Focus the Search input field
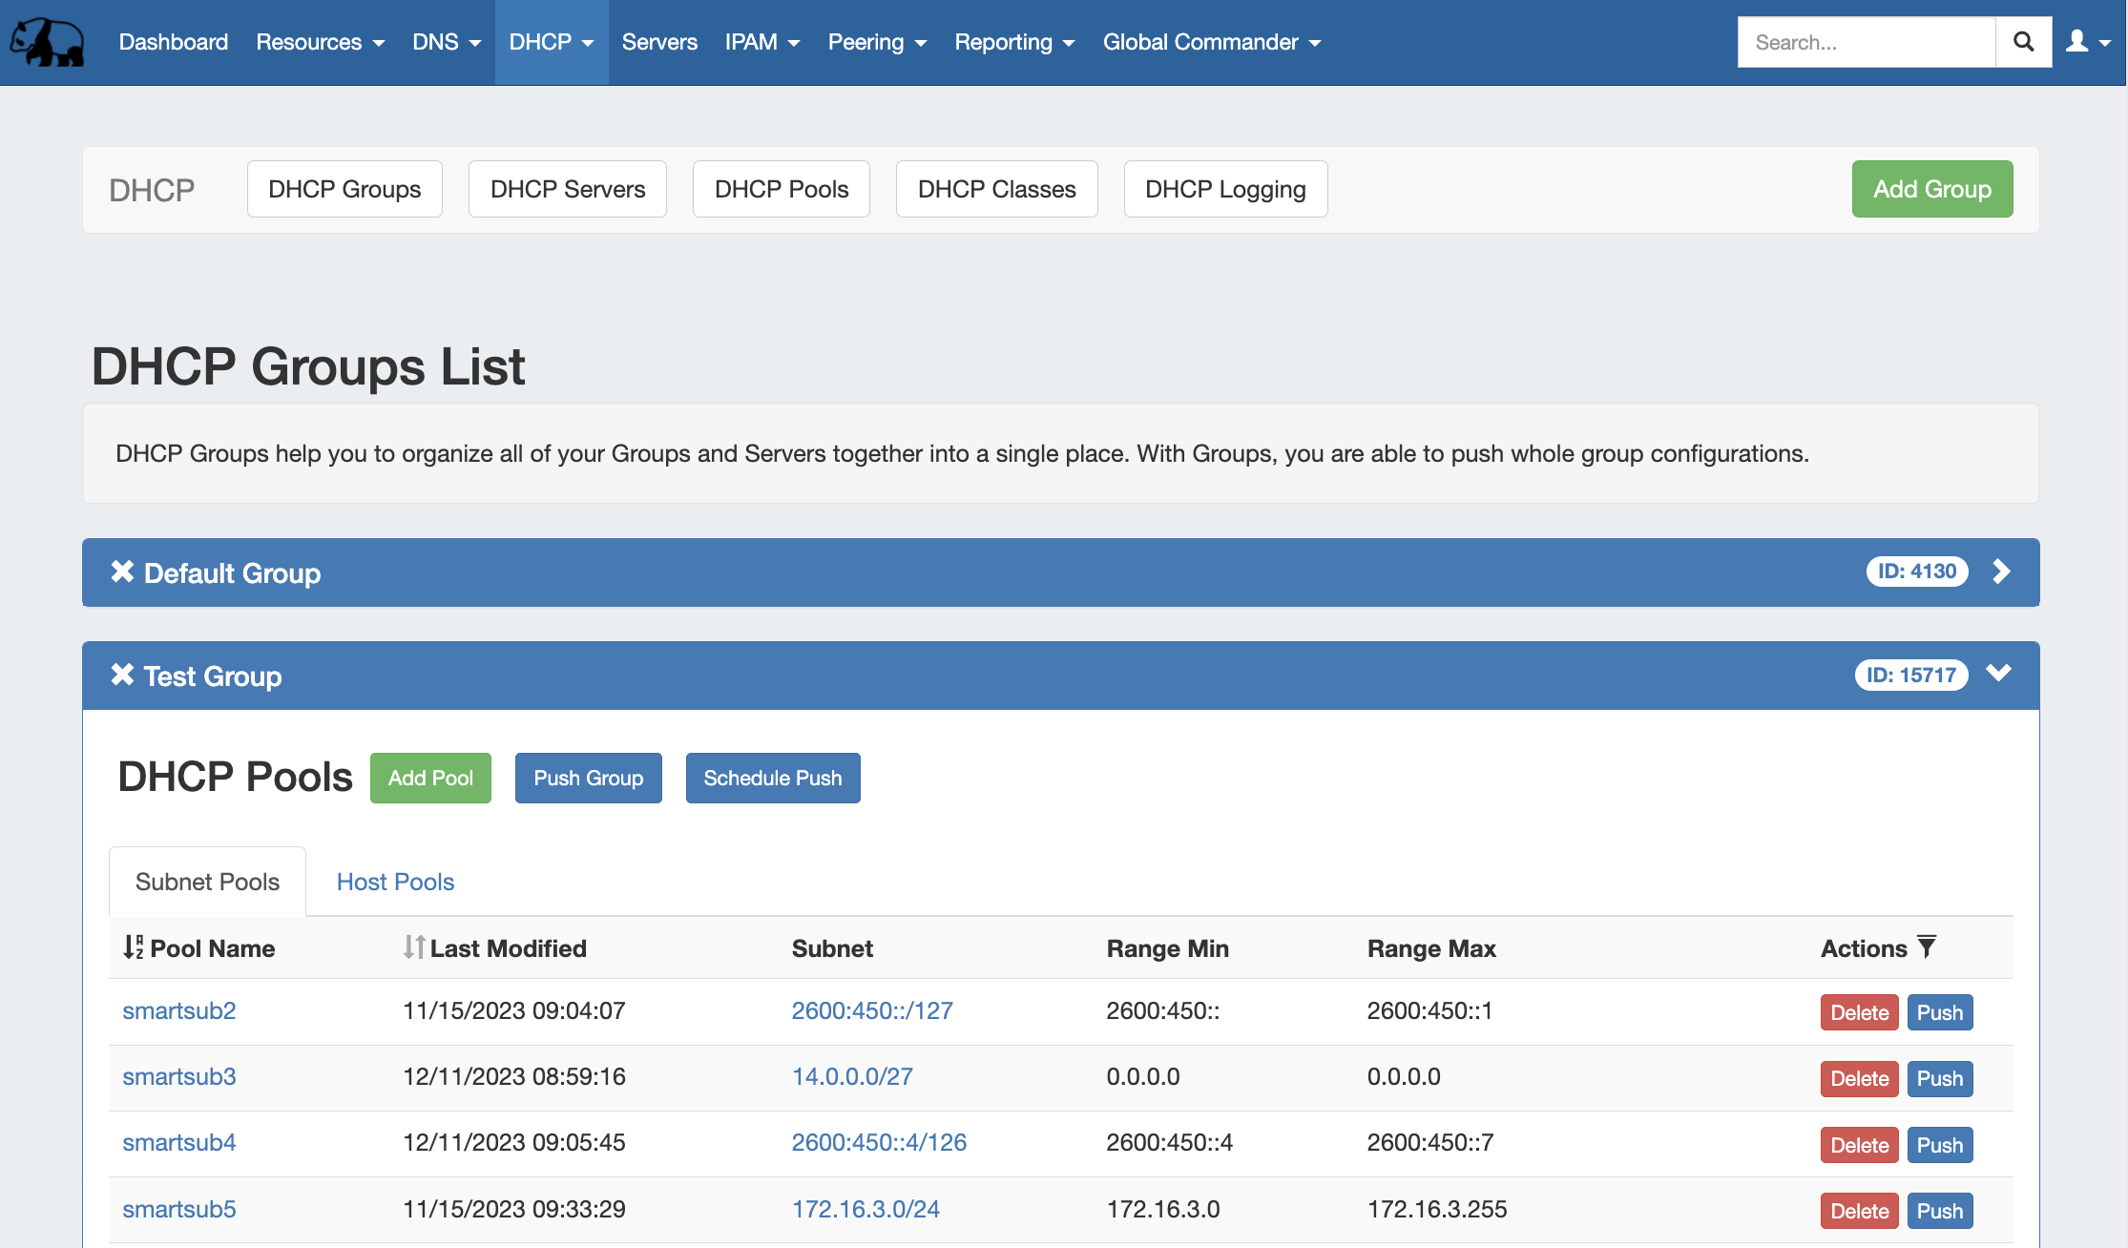The height and width of the screenshot is (1248, 2128). click(1866, 42)
